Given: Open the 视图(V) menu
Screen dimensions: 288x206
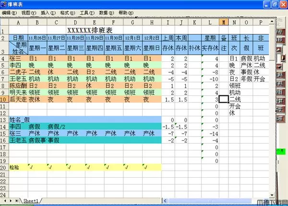Looking at the screenshot, I should (29, 13).
